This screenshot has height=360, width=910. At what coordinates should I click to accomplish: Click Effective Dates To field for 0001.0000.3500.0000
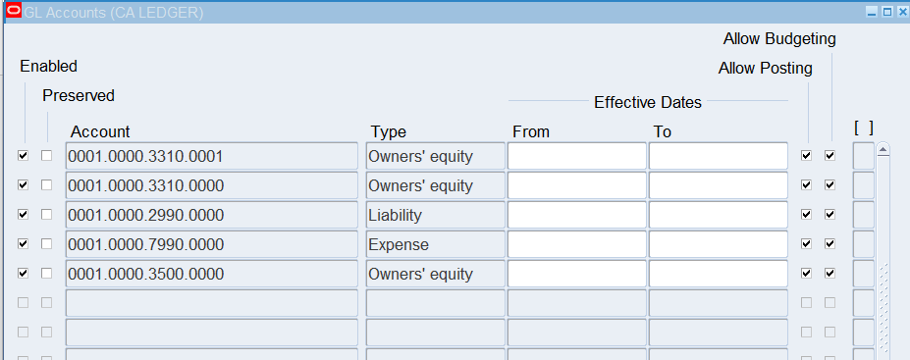pos(719,274)
